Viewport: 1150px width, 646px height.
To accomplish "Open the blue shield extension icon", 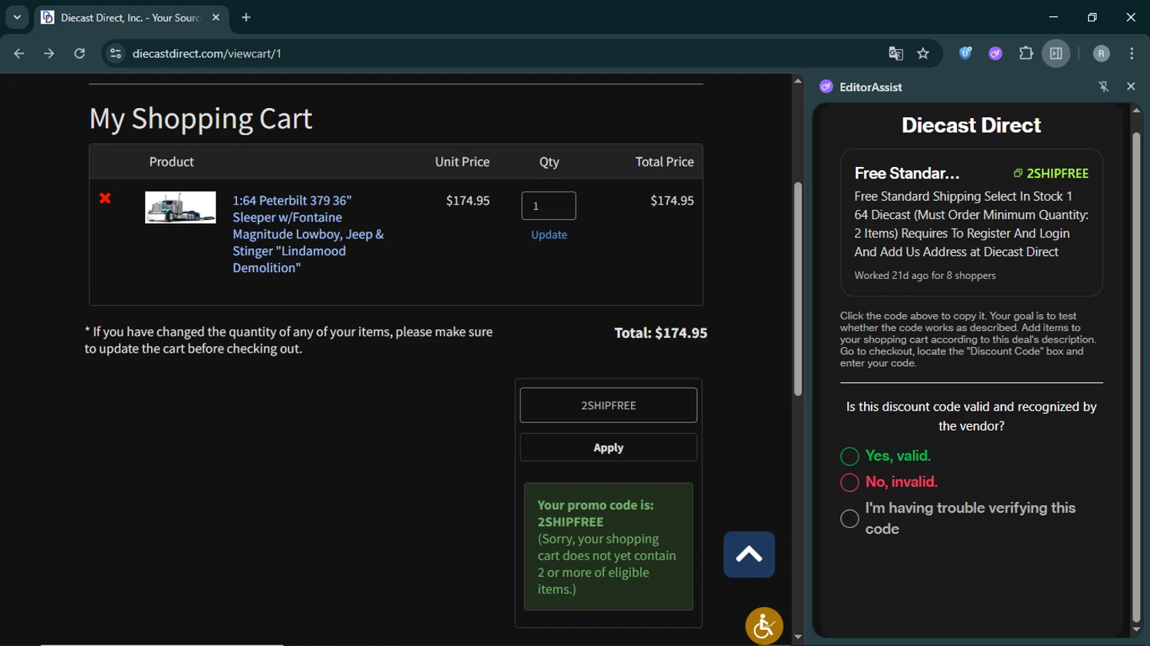I will pos(965,54).
